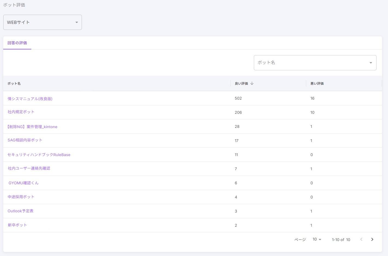Select good rating value 17
The height and width of the screenshot is (256, 388).
click(x=236, y=141)
